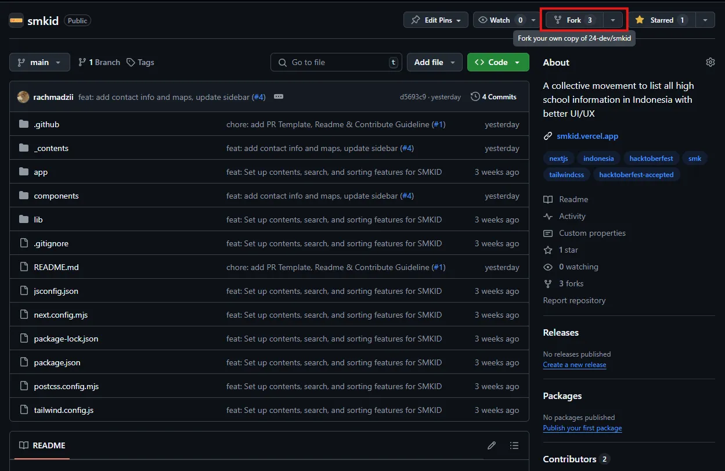725x471 pixels.
Task: Click the hacktoberfest topic tag
Action: pos(651,159)
